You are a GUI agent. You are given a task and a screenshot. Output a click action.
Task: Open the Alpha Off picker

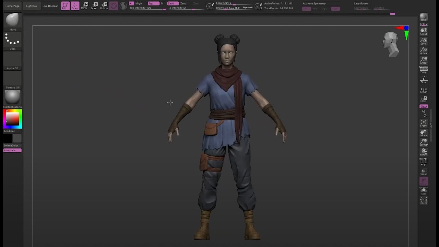coord(13,61)
